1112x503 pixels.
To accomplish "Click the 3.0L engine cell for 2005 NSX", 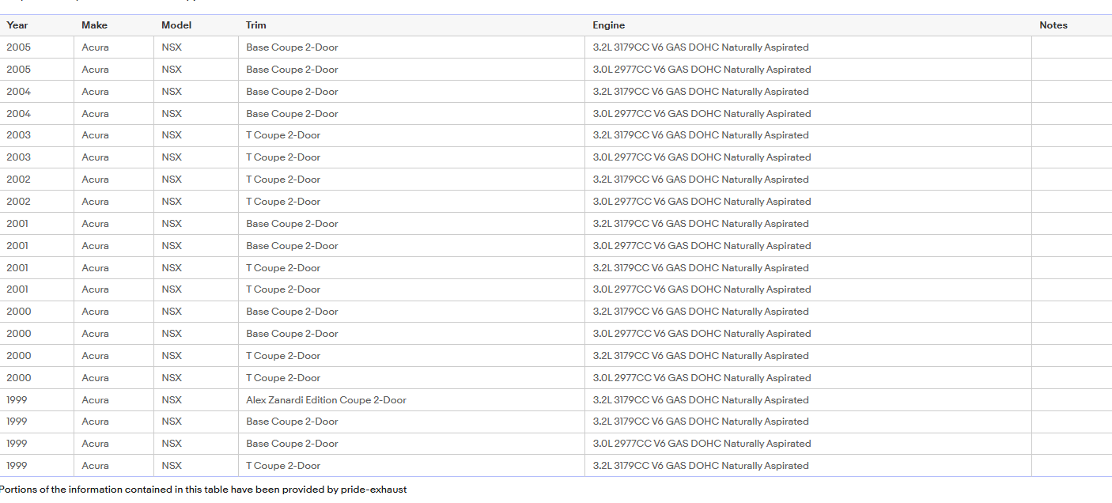I will (702, 70).
